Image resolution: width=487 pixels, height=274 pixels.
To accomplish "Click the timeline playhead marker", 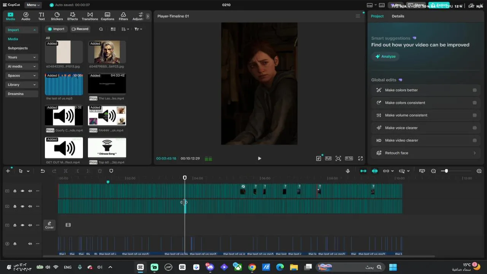I will [185, 178].
